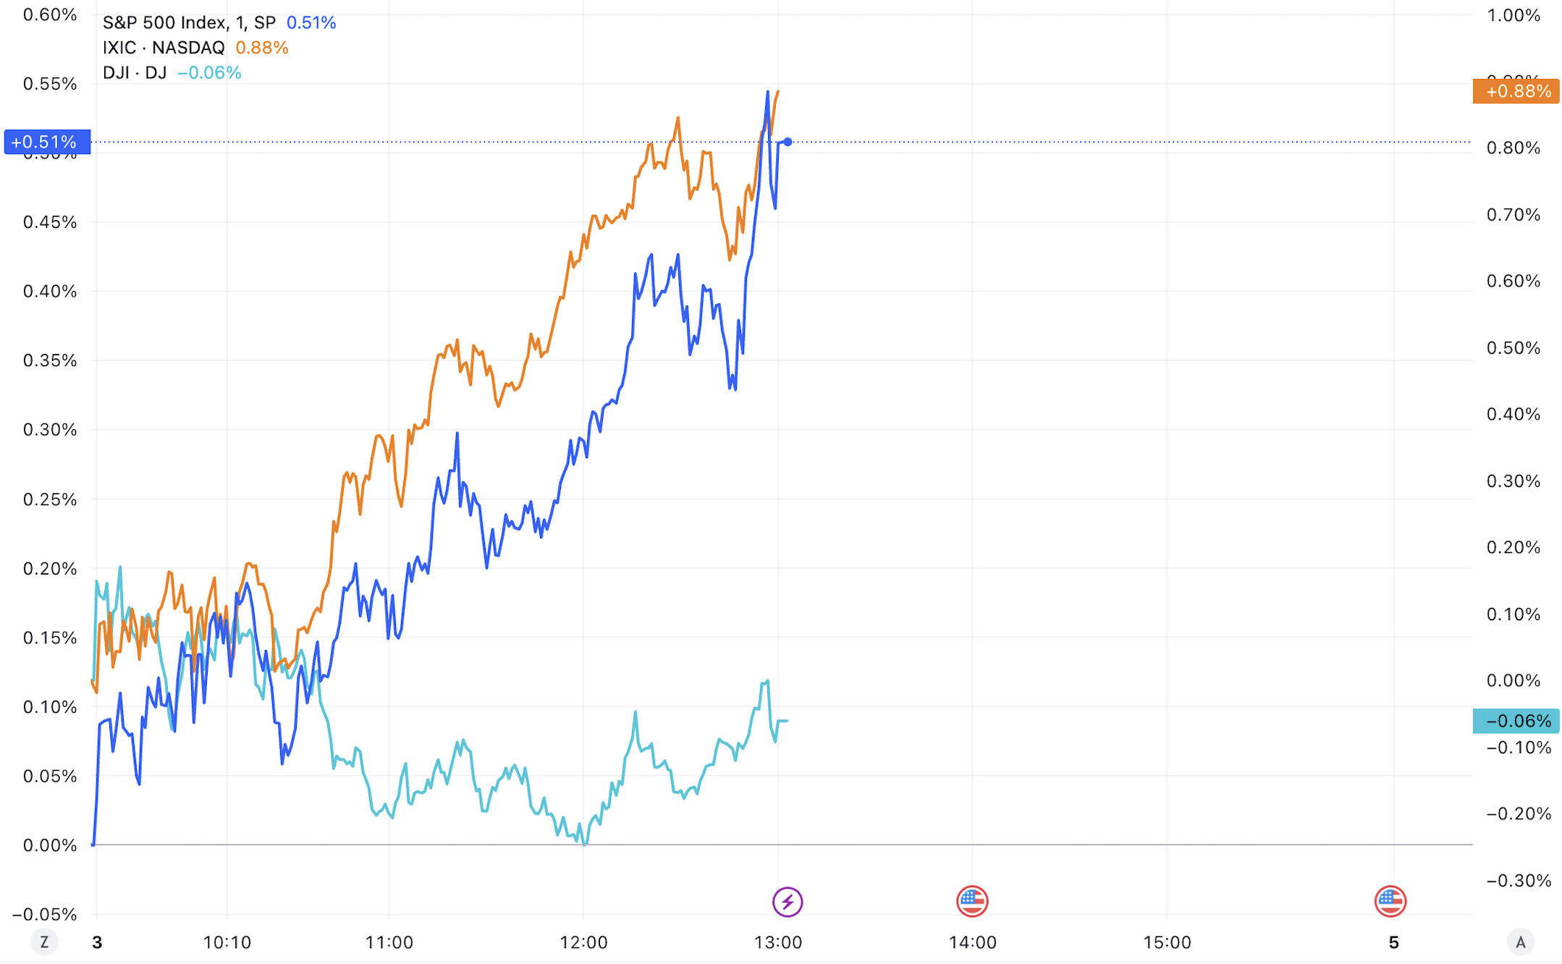Click the 11:00 time axis label
This screenshot has height=964, width=1562.
(x=389, y=942)
